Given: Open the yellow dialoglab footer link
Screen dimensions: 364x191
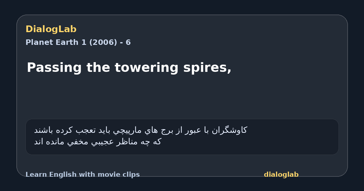Looking at the screenshot, I should (281, 175).
